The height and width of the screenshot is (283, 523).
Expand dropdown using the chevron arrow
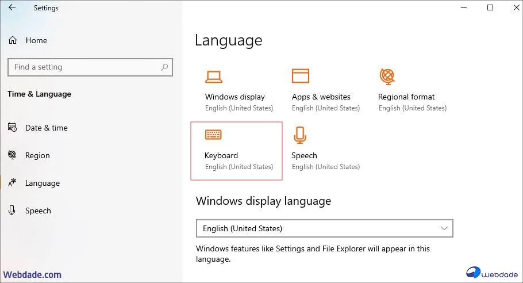click(444, 228)
